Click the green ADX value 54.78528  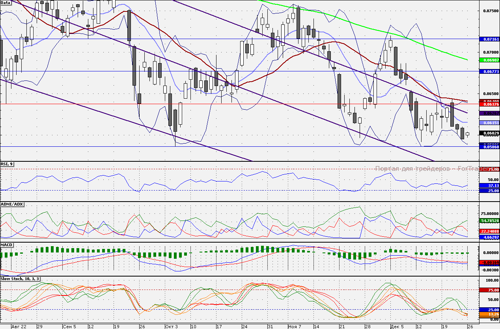point(489,221)
